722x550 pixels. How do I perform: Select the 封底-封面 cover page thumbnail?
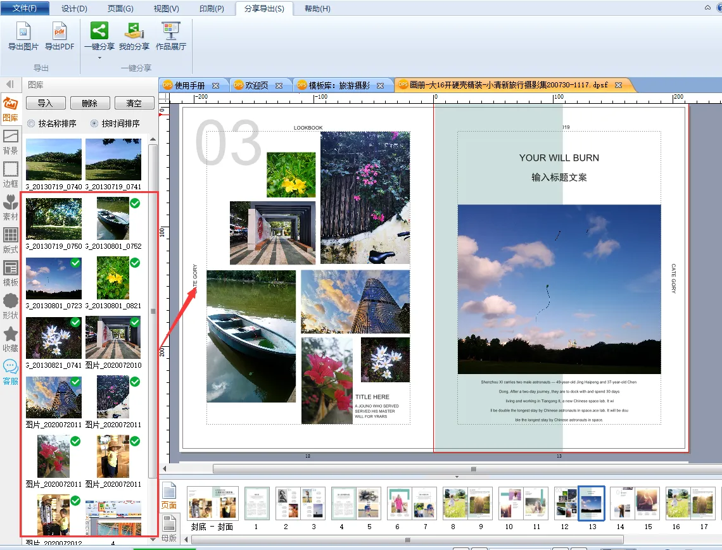[x=212, y=503]
